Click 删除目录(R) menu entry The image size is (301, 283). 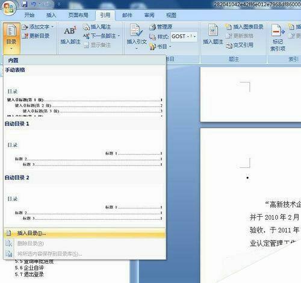pyautogui.click(x=84, y=243)
